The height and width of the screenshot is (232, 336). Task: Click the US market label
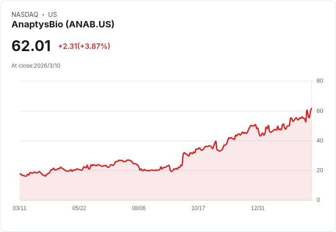point(52,15)
